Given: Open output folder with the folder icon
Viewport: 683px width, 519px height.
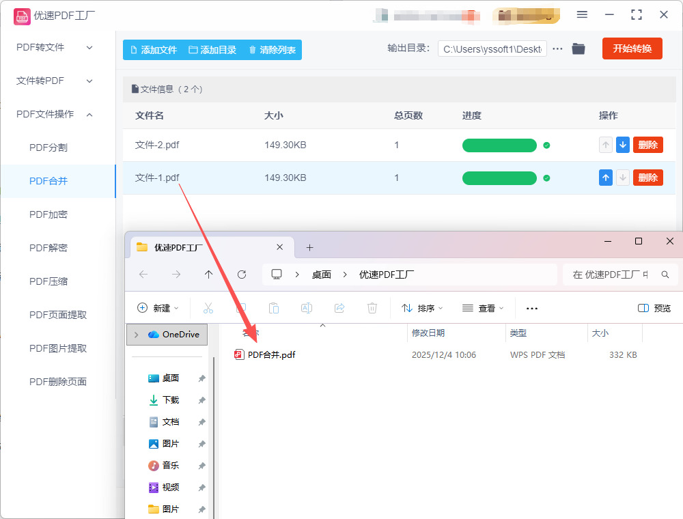Looking at the screenshot, I should [x=579, y=48].
